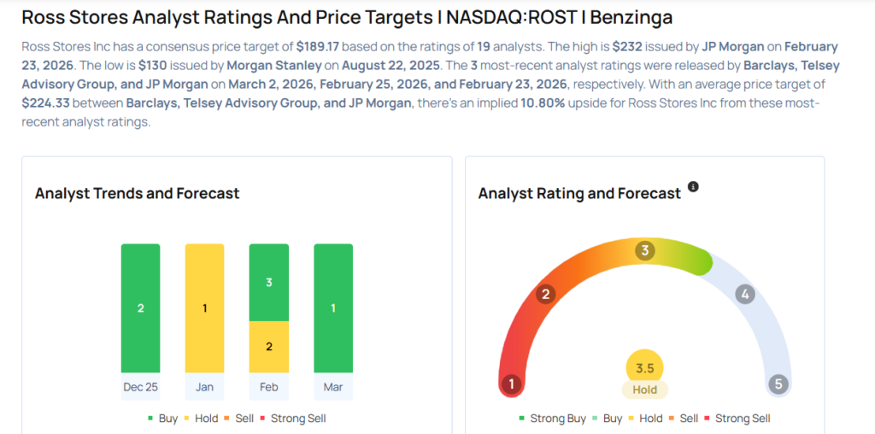Click the yellow Hold segment of Feb bar
The height and width of the screenshot is (434, 875).
click(269, 346)
